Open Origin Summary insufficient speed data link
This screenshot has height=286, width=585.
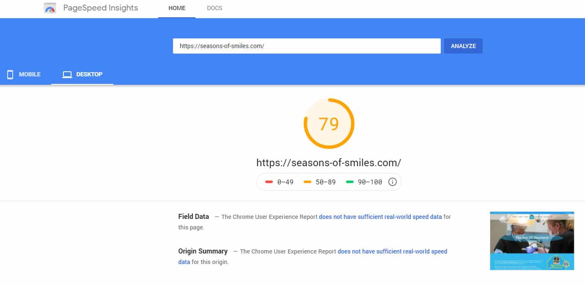pos(313,256)
